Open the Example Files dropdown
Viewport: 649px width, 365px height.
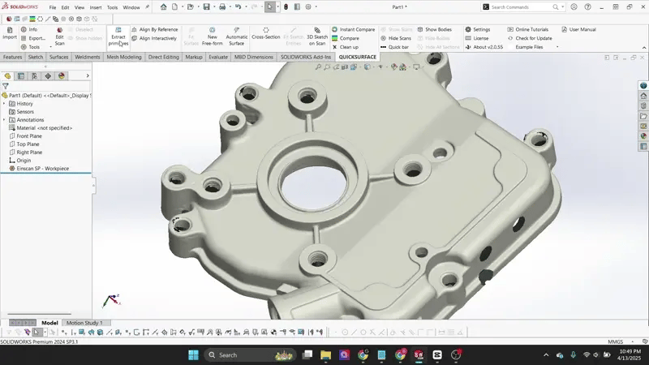[531, 47]
